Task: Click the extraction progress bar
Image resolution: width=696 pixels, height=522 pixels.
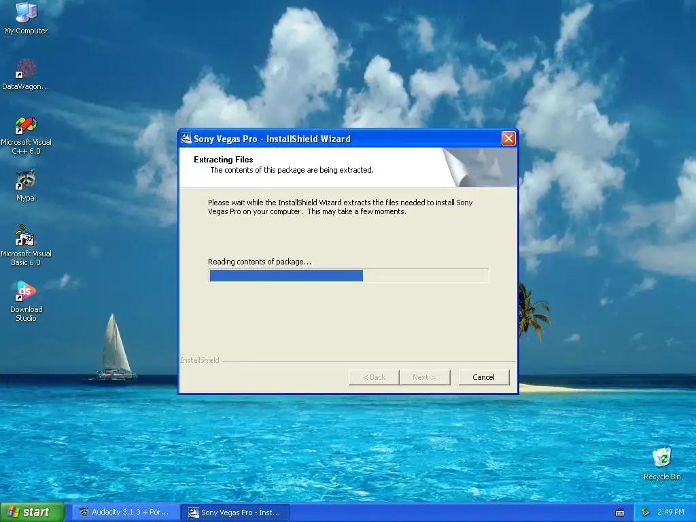Action: click(x=349, y=276)
